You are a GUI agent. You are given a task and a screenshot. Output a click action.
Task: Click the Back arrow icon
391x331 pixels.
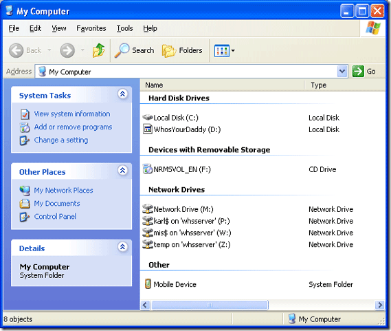click(16, 50)
